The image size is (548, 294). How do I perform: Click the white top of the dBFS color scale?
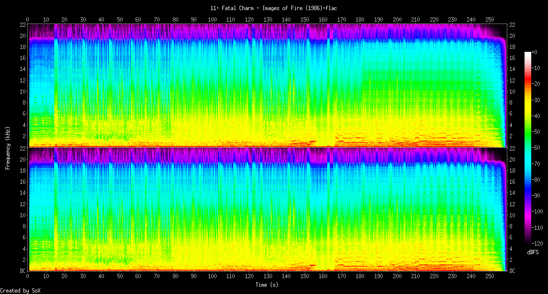[528, 53]
